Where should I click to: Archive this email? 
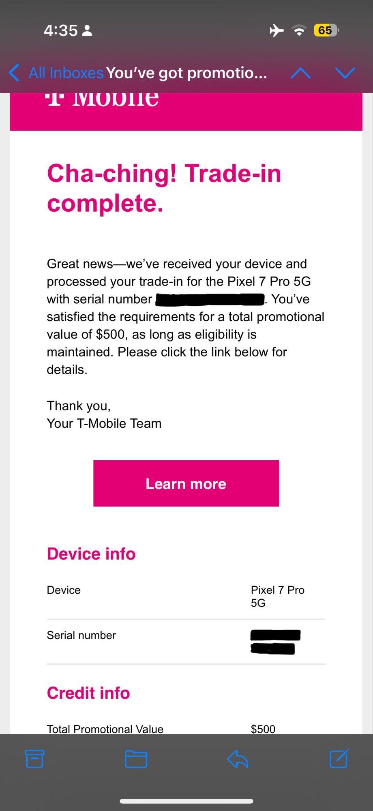coord(34,759)
